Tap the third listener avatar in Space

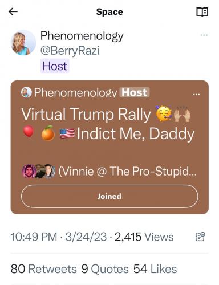click(50, 171)
